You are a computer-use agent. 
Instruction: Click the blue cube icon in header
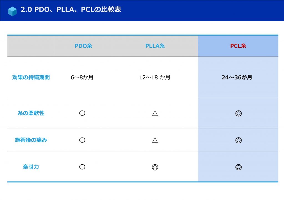coord(12,11)
